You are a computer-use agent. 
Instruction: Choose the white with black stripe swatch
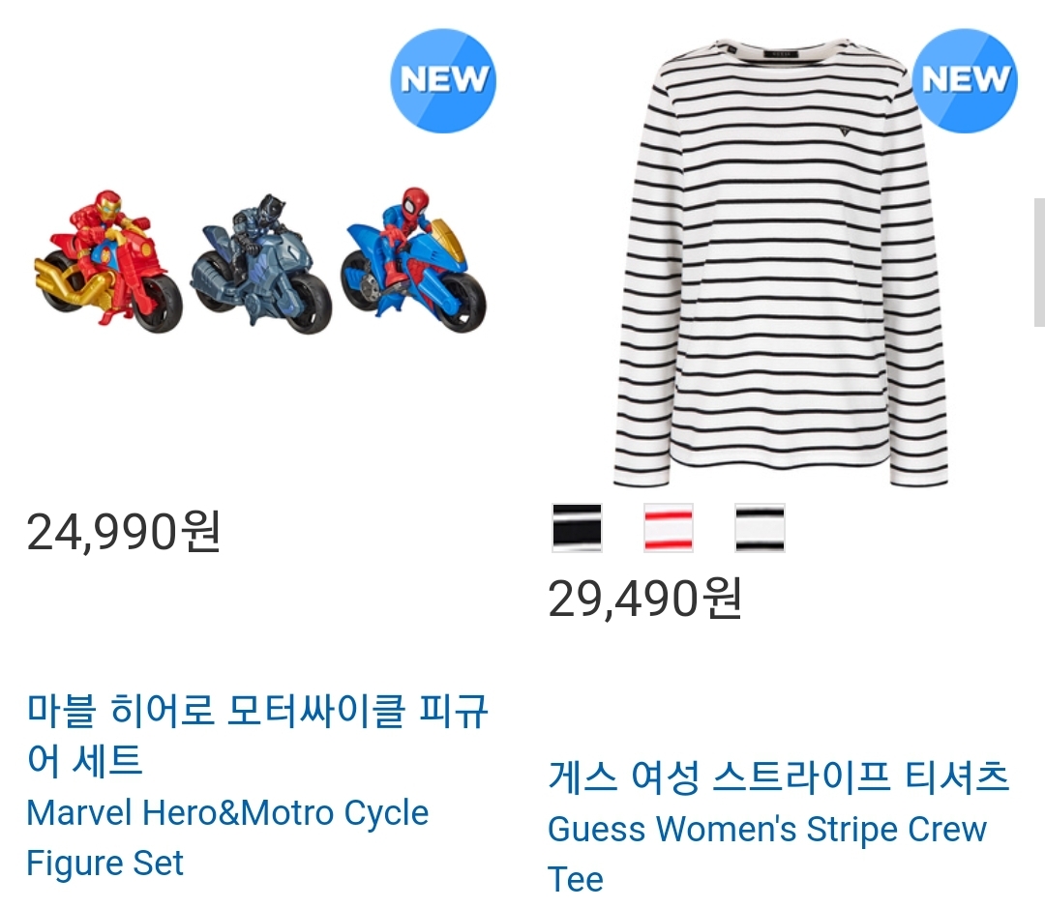click(x=760, y=528)
